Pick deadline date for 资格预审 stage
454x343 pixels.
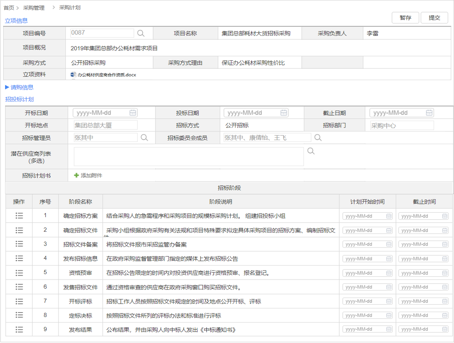(423, 273)
